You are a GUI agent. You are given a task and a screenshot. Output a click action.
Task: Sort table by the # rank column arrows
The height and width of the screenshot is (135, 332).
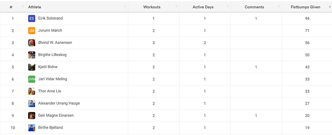pos(23,7)
